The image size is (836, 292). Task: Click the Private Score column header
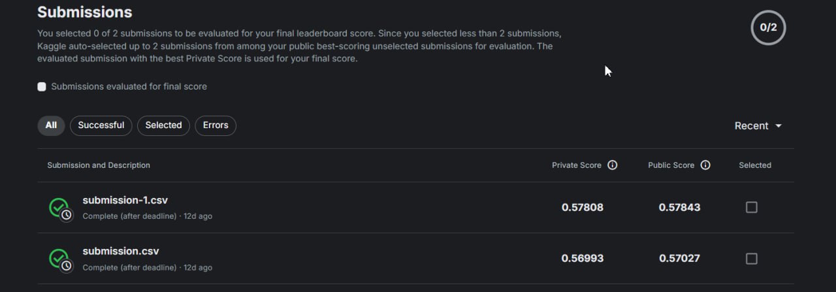coord(577,165)
